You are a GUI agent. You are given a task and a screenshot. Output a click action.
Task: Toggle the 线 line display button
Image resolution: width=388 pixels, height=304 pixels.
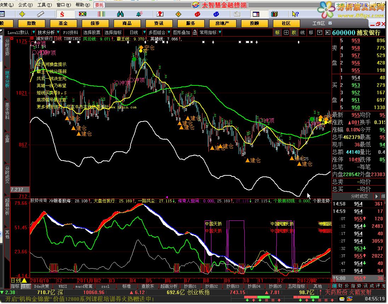pos(302,33)
